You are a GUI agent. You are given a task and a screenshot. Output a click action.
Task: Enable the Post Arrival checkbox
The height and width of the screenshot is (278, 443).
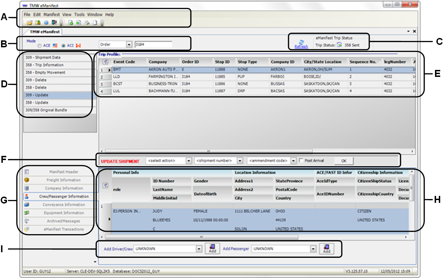click(x=301, y=160)
